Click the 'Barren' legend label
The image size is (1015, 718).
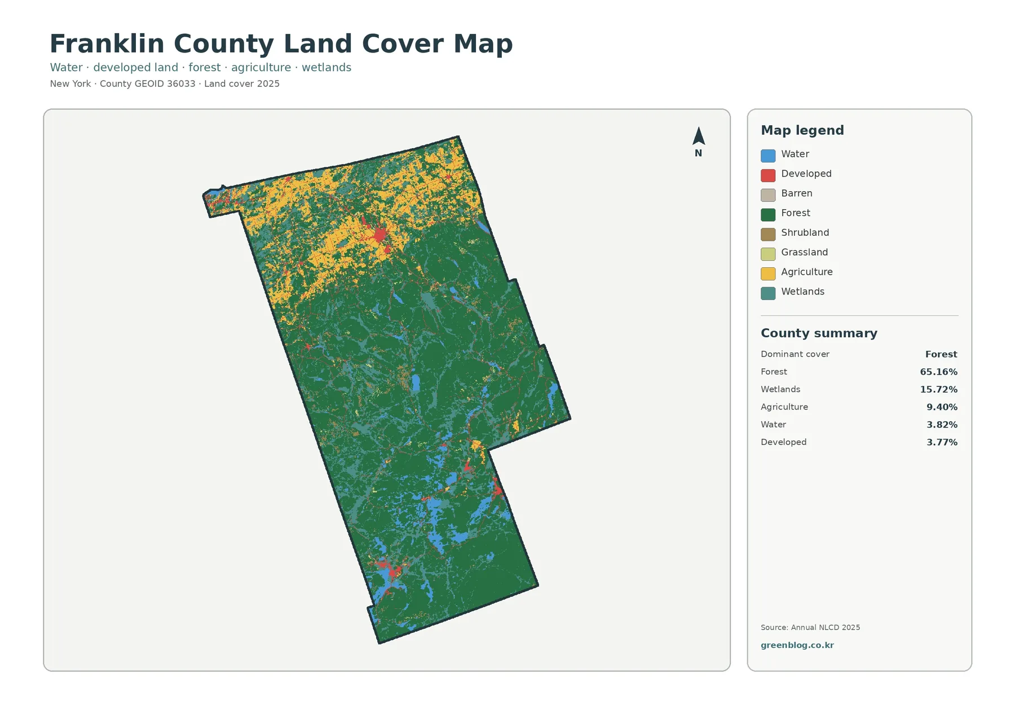pos(796,193)
